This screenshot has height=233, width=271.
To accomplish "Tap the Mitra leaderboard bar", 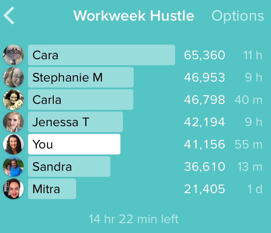I will [52, 189].
